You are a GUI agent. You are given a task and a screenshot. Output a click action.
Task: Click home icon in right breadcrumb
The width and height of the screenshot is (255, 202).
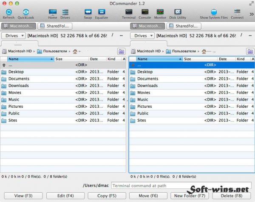pyautogui.click(x=204, y=51)
